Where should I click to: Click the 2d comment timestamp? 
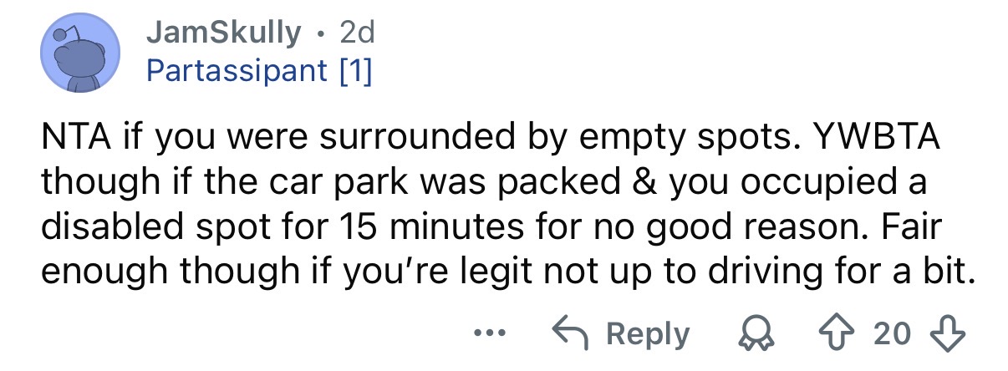click(357, 33)
